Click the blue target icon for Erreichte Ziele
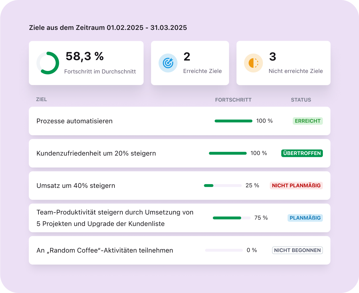 168,63
